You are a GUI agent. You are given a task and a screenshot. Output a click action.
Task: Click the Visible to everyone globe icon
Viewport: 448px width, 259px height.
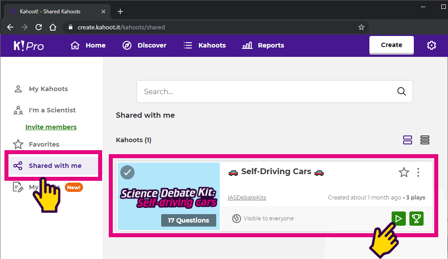[x=237, y=219]
